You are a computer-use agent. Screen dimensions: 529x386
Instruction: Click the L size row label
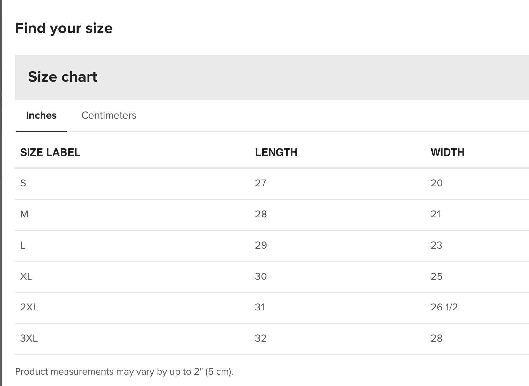point(23,245)
